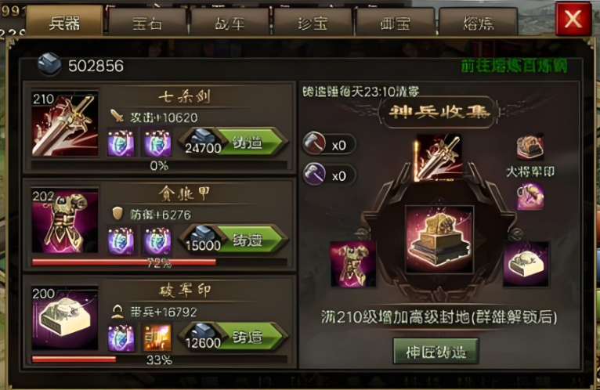Click the flag icon left of the altar
600x390 pixels.
[x=352, y=264]
